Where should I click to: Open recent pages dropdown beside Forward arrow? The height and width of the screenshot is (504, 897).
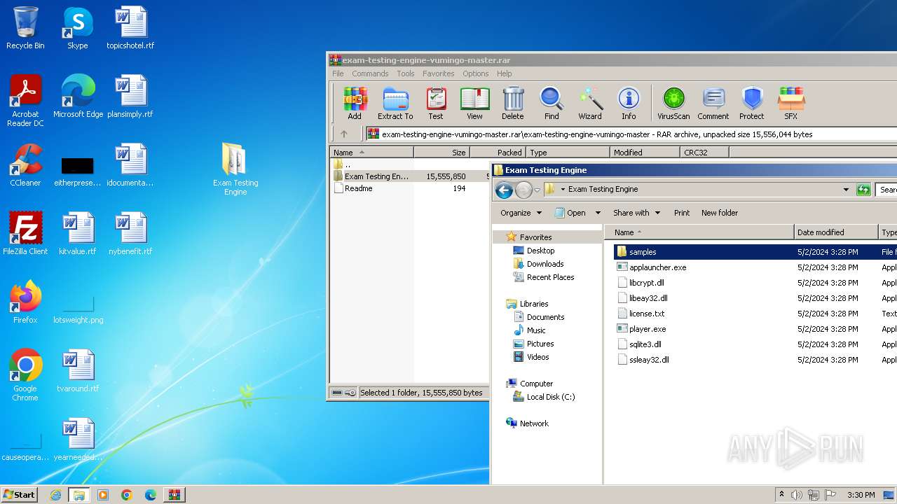[537, 190]
